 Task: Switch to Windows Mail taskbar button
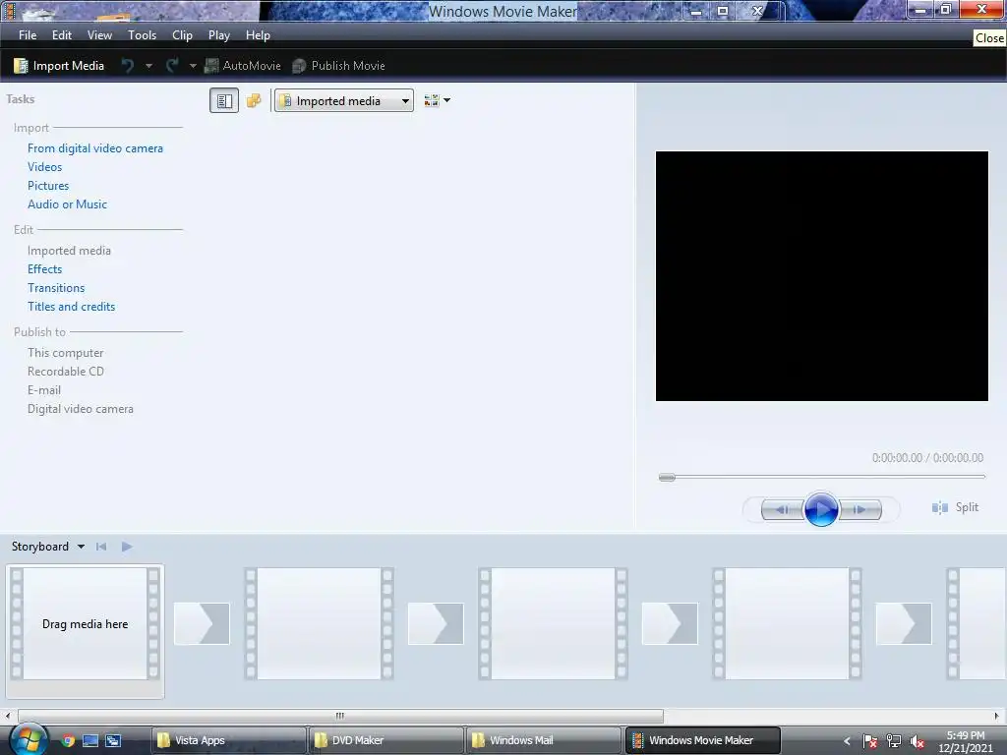pos(543,740)
